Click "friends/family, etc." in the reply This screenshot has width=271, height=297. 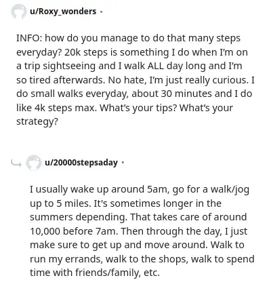coord(117,273)
